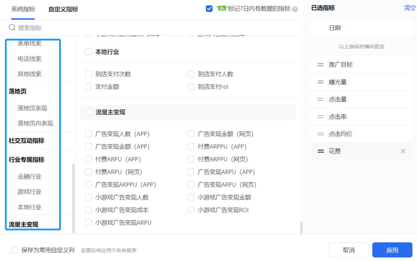Jump to 其他线索 in the sidebar
This screenshot has height=261, width=417.
click(x=29, y=74)
